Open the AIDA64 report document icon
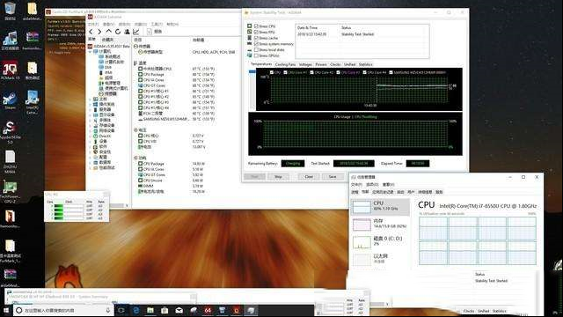Viewport: 563px width, 317px height. point(150,32)
